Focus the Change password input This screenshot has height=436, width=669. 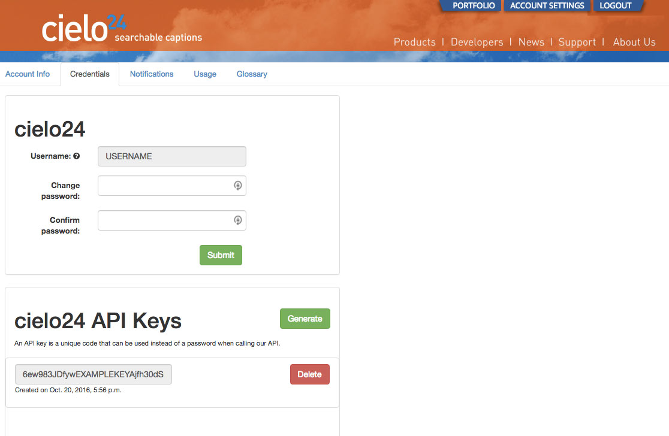pos(172,186)
